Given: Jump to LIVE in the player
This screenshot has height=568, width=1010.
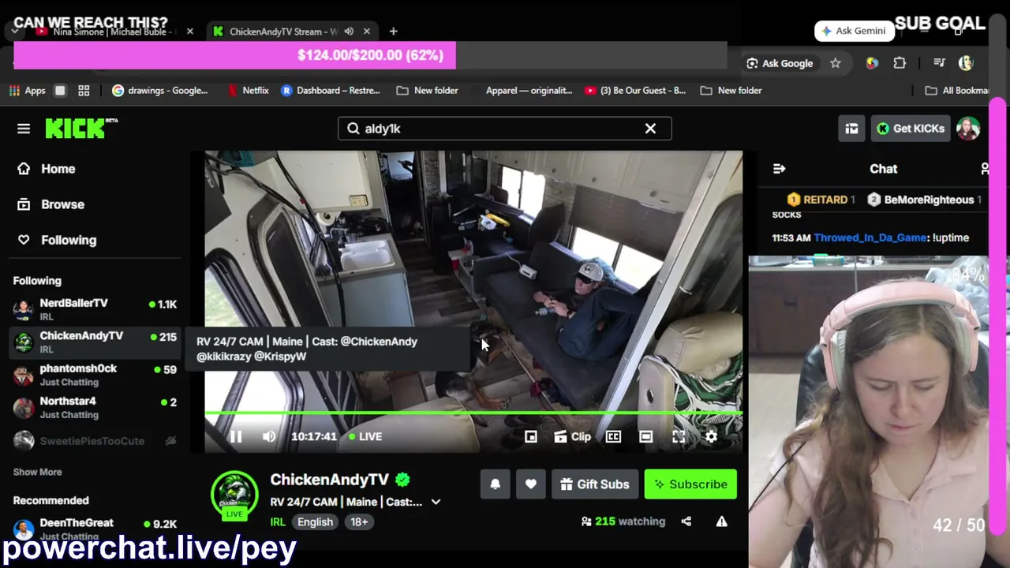Looking at the screenshot, I should click(x=365, y=436).
